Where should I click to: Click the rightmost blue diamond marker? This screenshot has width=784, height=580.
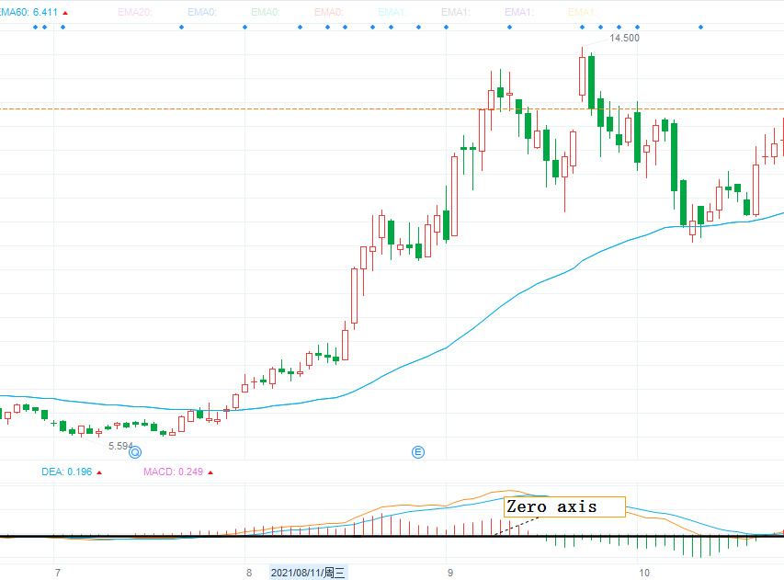coord(700,27)
